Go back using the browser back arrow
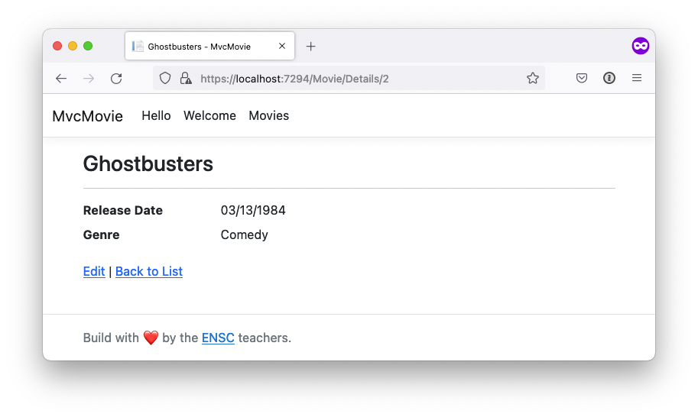 (x=61, y=79)
